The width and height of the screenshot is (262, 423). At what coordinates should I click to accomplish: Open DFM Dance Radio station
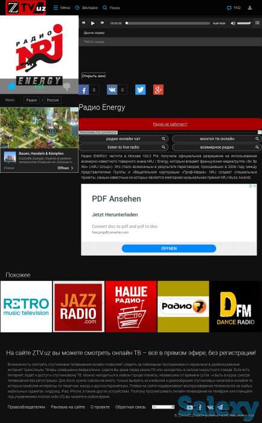click(x=235, y=307)
